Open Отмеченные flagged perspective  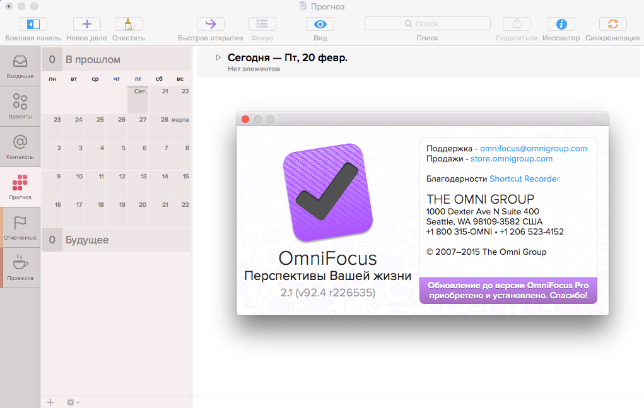click(x=20, y=228)
